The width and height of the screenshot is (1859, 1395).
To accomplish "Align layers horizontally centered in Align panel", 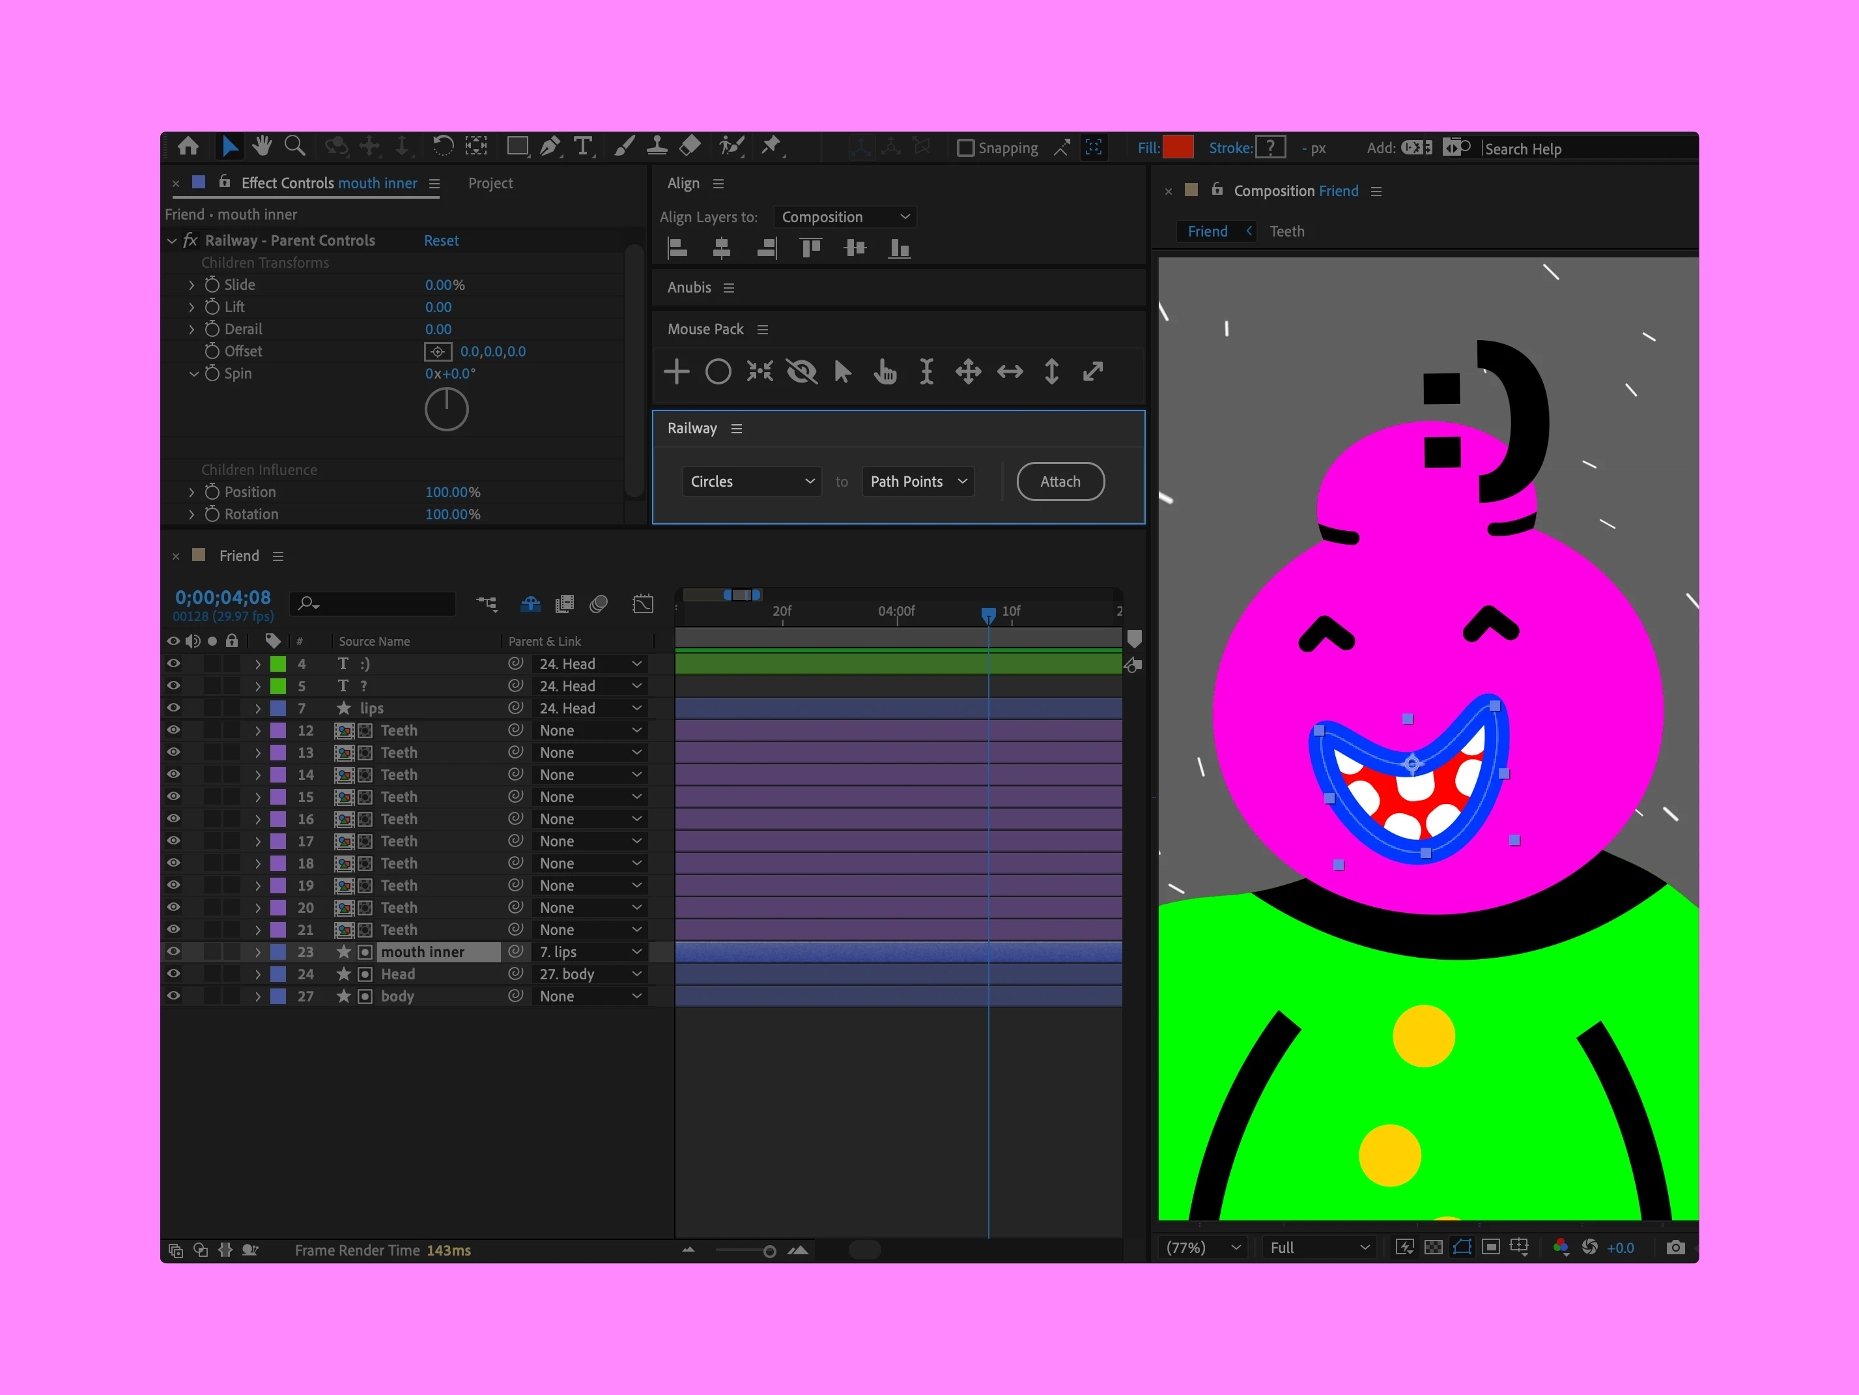I will (722, 247).
